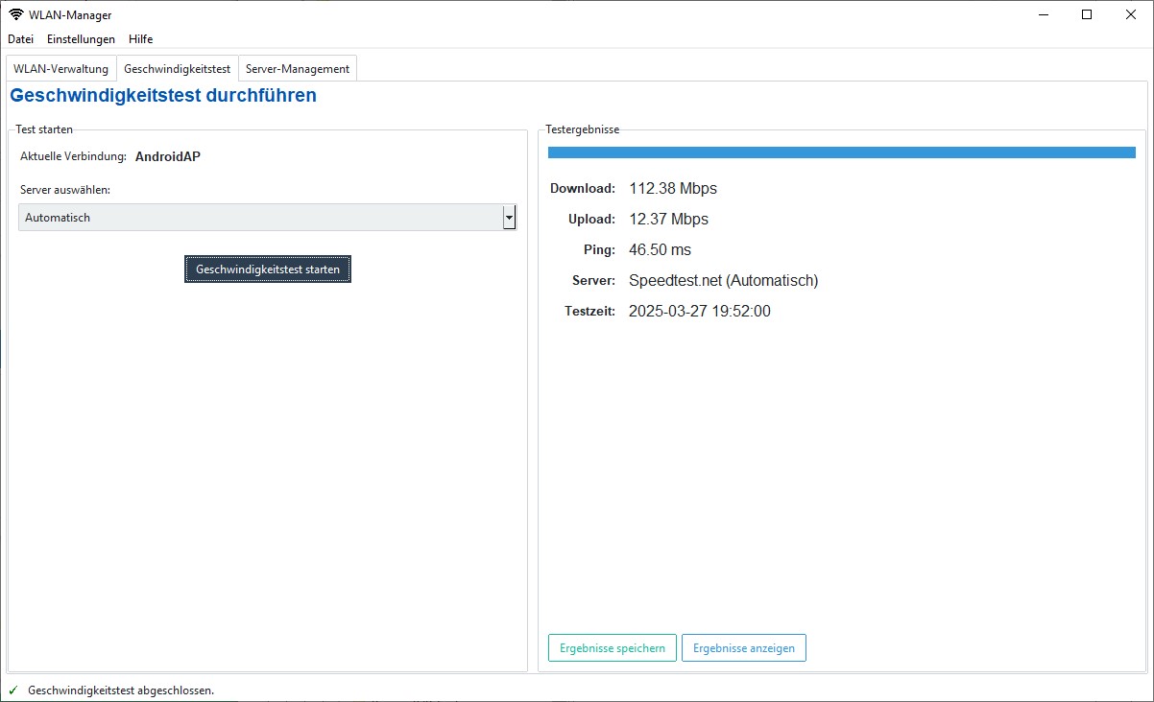This screenshot has width=1154, height=702.
Task: Click Ergebnisse speichern button
Action: [x=613, y=648]
